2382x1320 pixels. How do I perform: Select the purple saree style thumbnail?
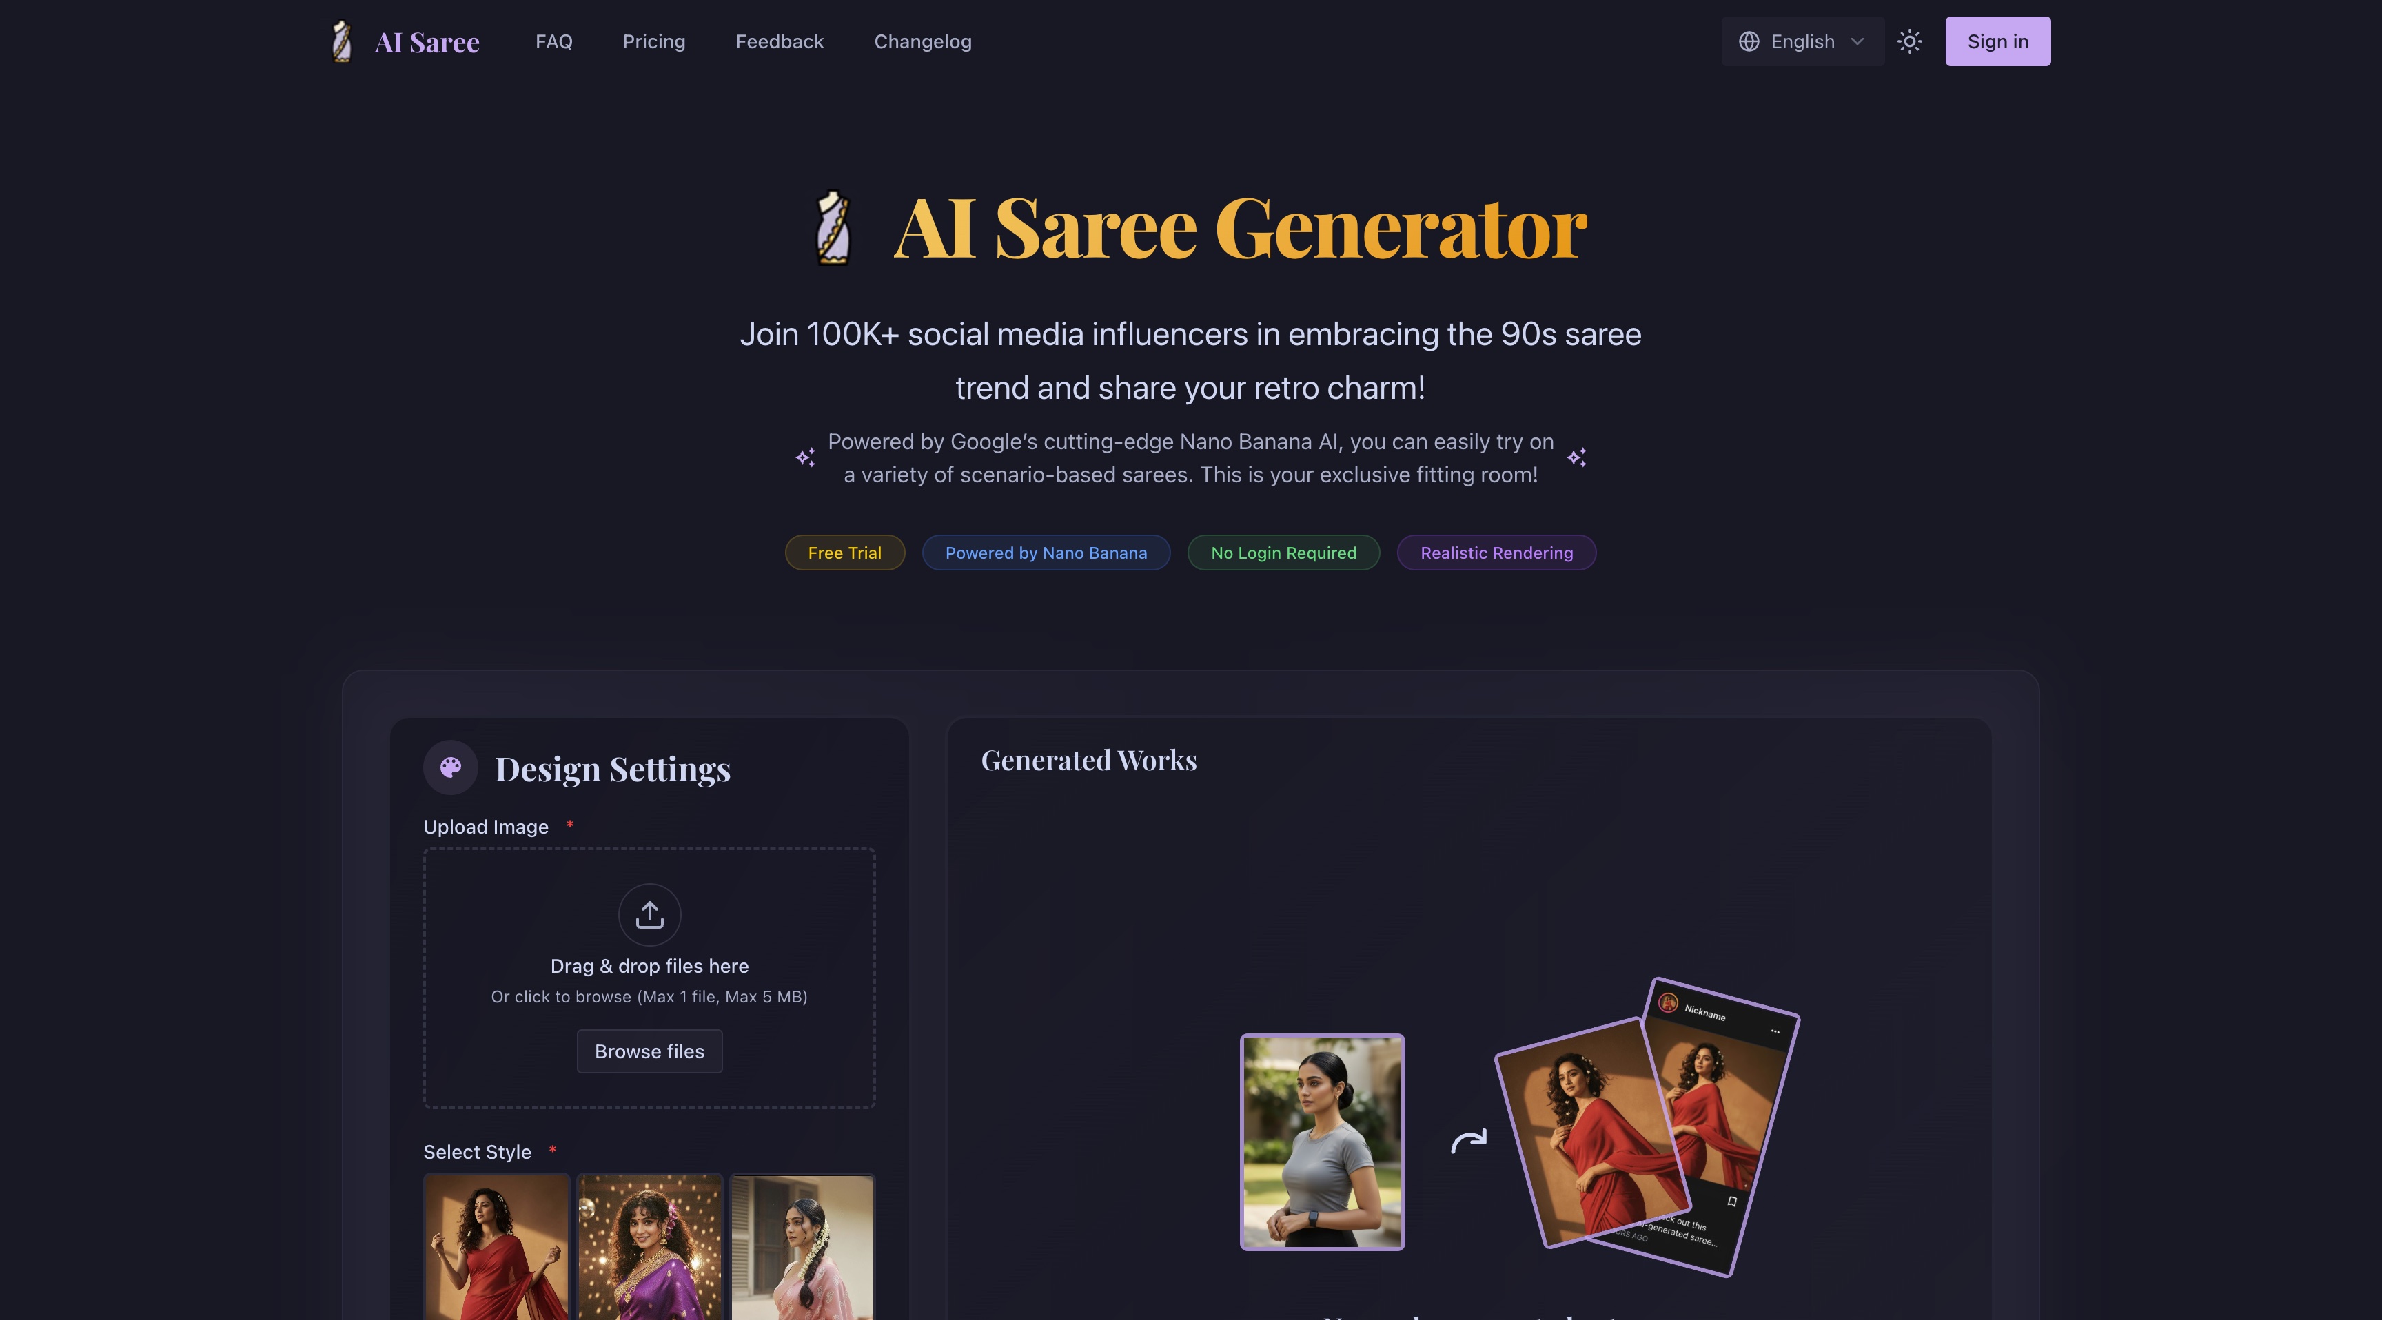[x=649, y=1247]
